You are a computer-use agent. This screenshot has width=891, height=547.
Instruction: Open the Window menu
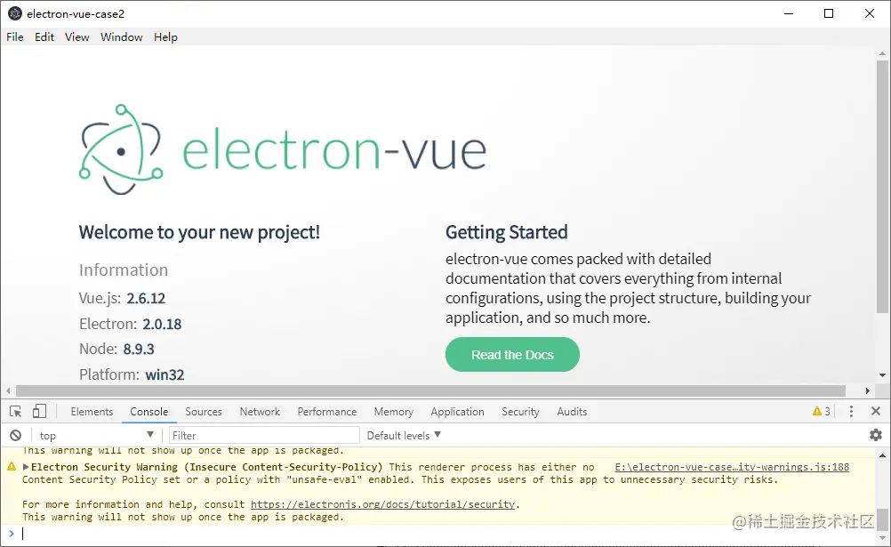click(122, 37)
